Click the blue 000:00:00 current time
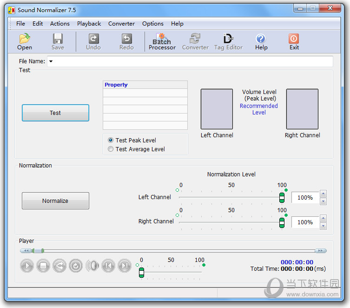Image resolution: width=350 pixels, height=308 pixels. click(297, 262)
